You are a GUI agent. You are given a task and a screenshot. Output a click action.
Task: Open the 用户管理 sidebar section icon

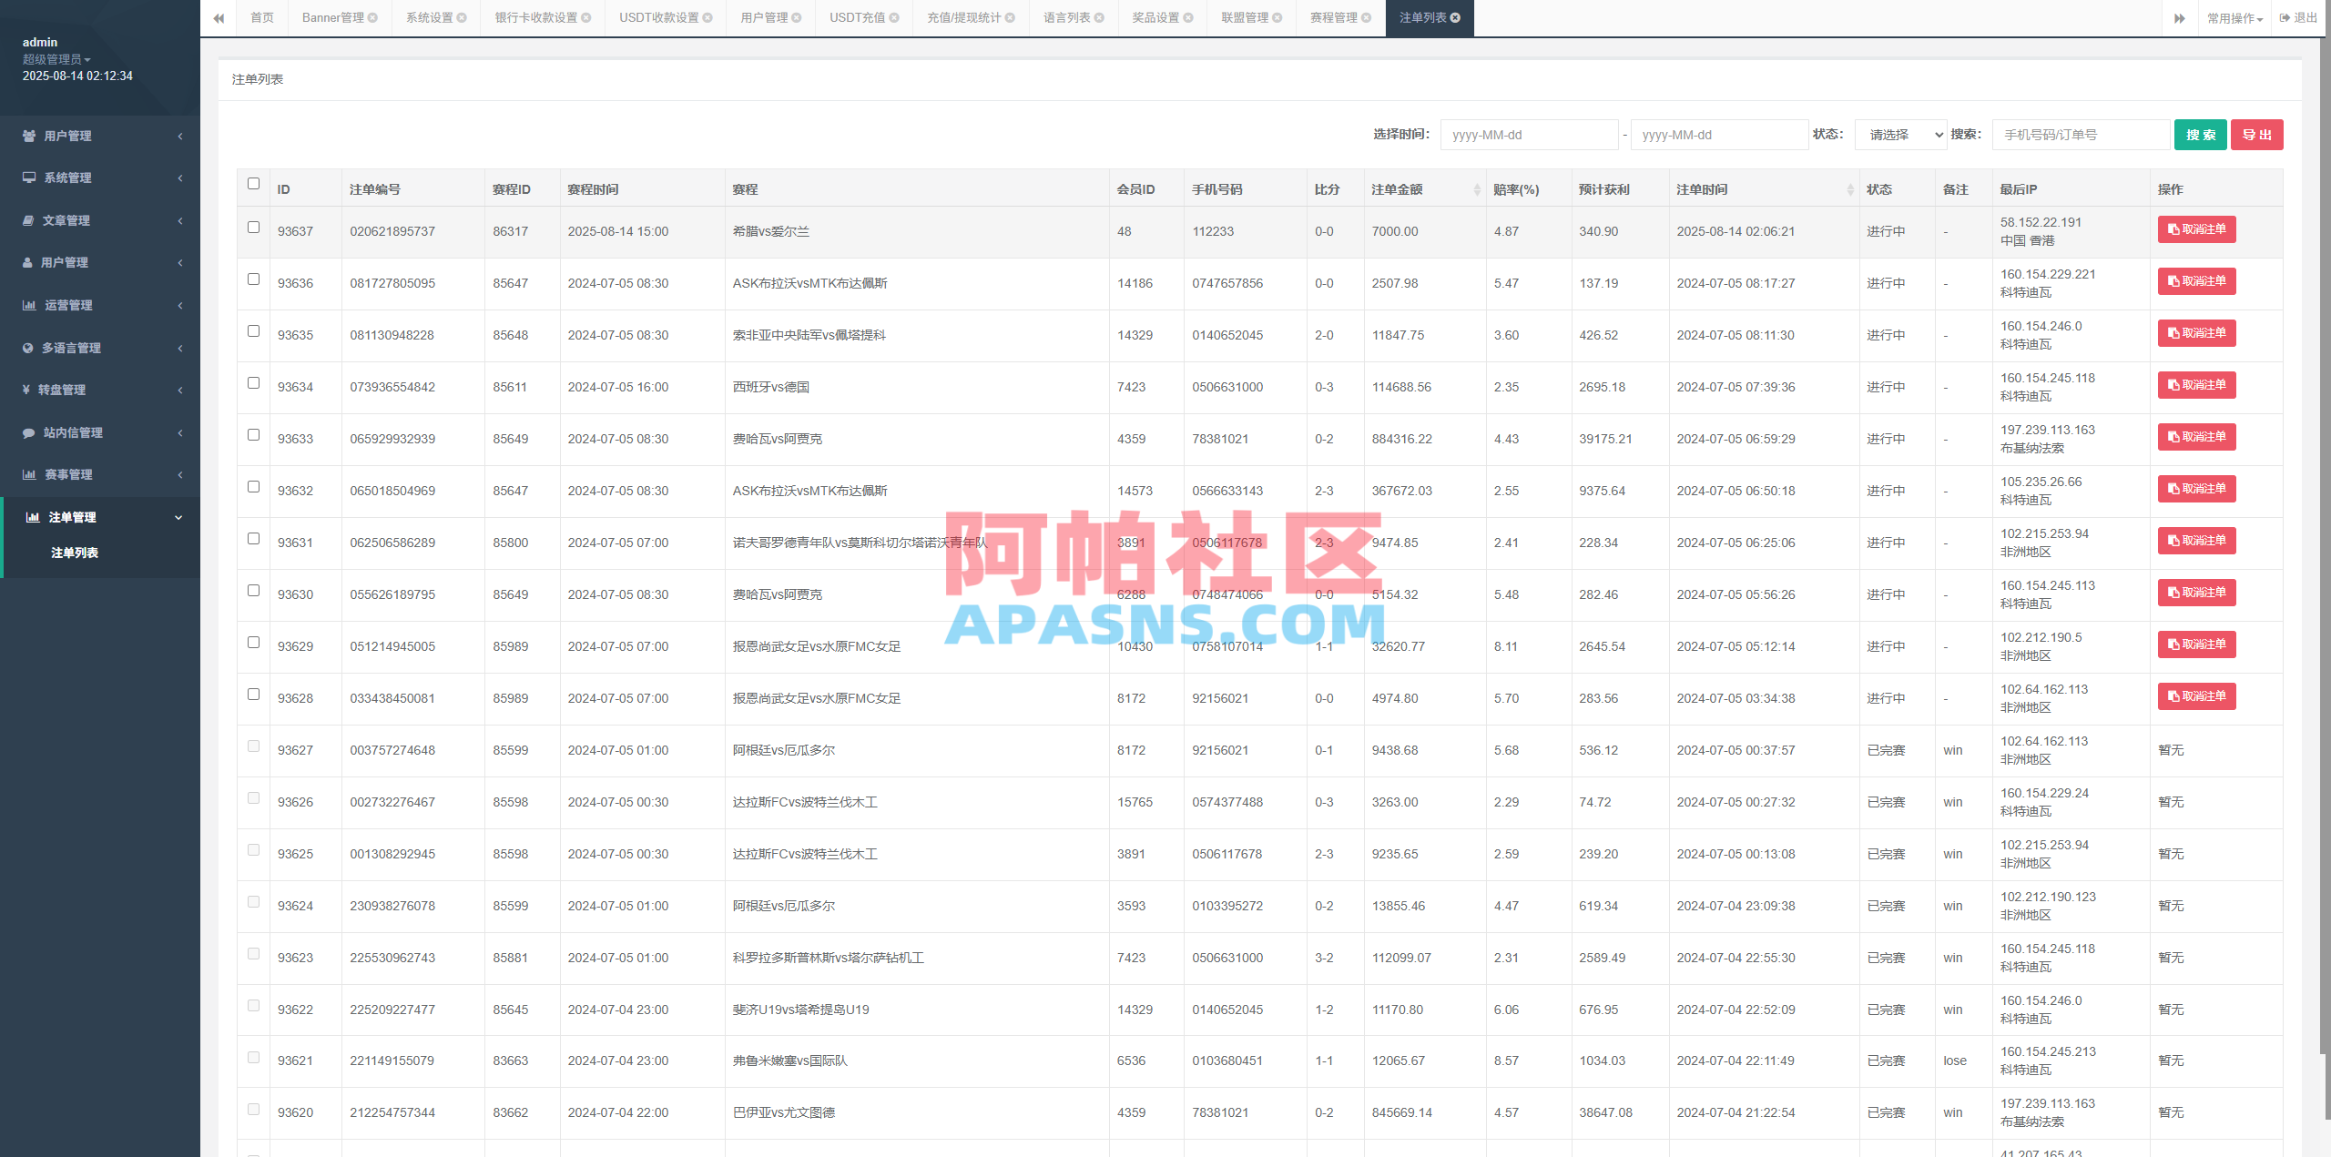tap(29, 136)
